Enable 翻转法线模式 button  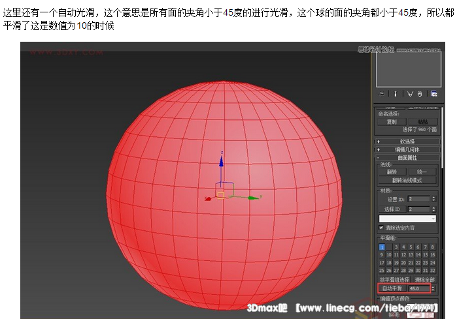[x=407, y=180]
